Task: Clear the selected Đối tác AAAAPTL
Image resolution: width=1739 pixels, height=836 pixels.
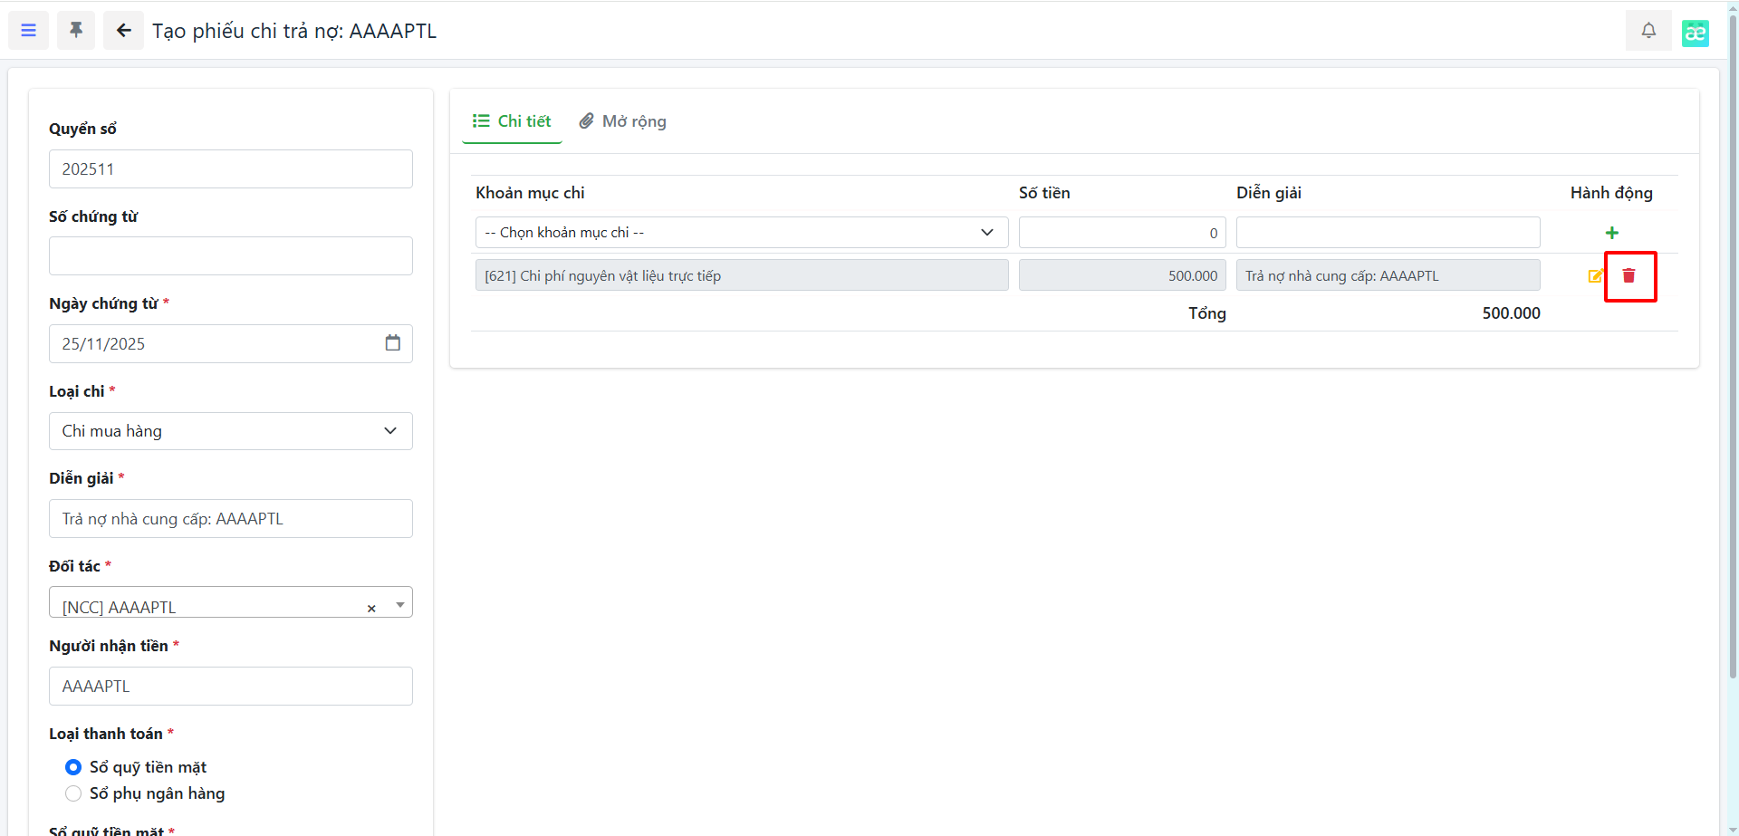Action: 371,609
